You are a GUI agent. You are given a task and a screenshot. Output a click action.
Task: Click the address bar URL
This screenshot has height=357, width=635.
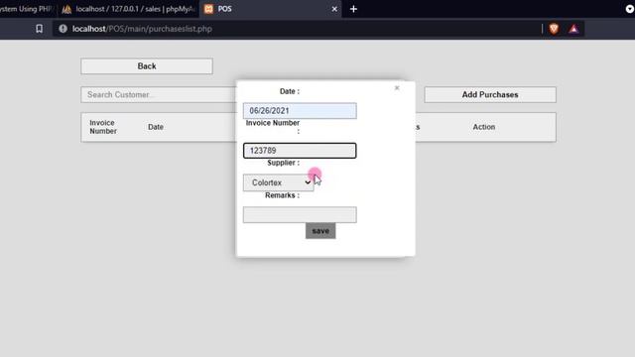click(142, 29)
